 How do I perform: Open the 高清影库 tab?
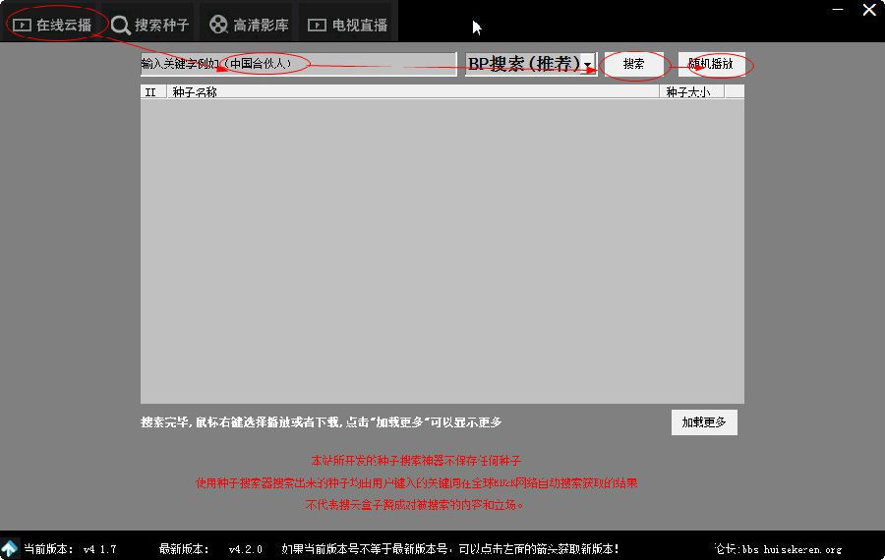click(x=249, y=25)
